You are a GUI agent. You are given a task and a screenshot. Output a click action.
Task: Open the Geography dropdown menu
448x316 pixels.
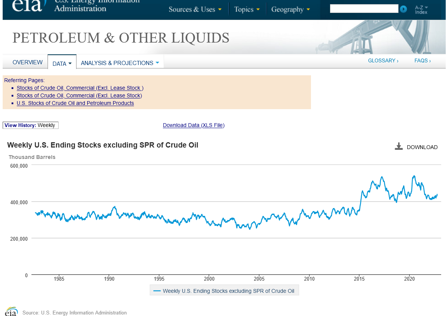point(290,10)
